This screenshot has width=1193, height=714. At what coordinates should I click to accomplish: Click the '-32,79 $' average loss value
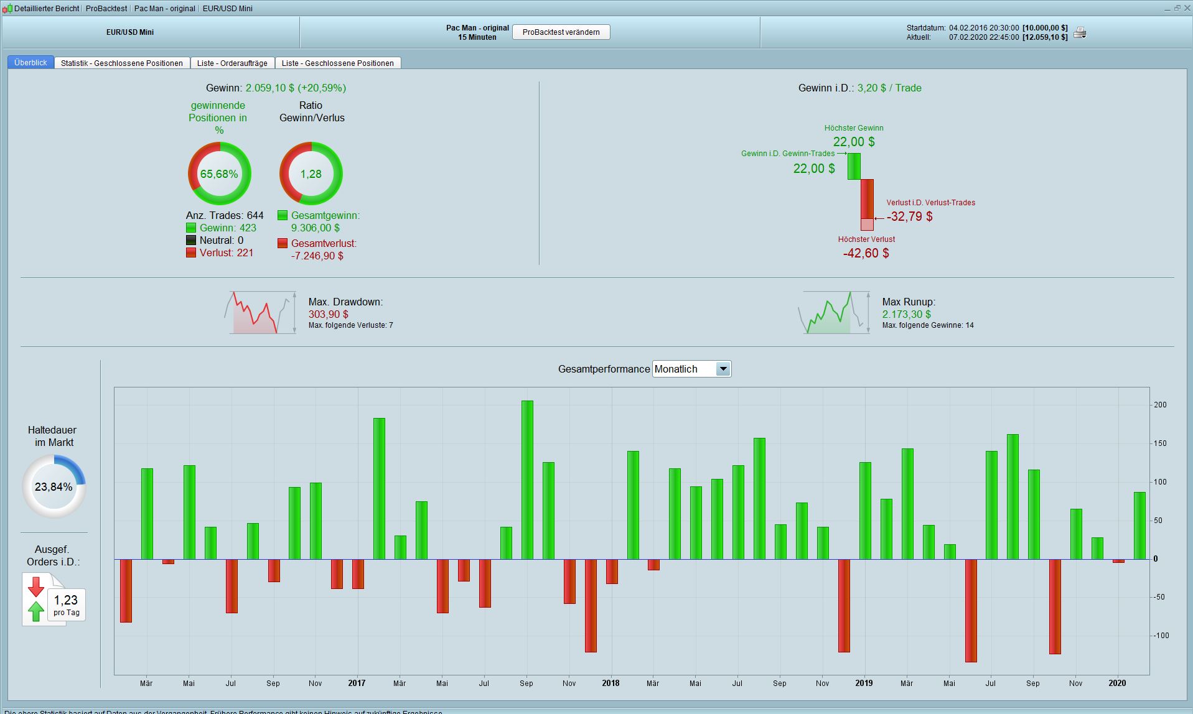[909, 216]
